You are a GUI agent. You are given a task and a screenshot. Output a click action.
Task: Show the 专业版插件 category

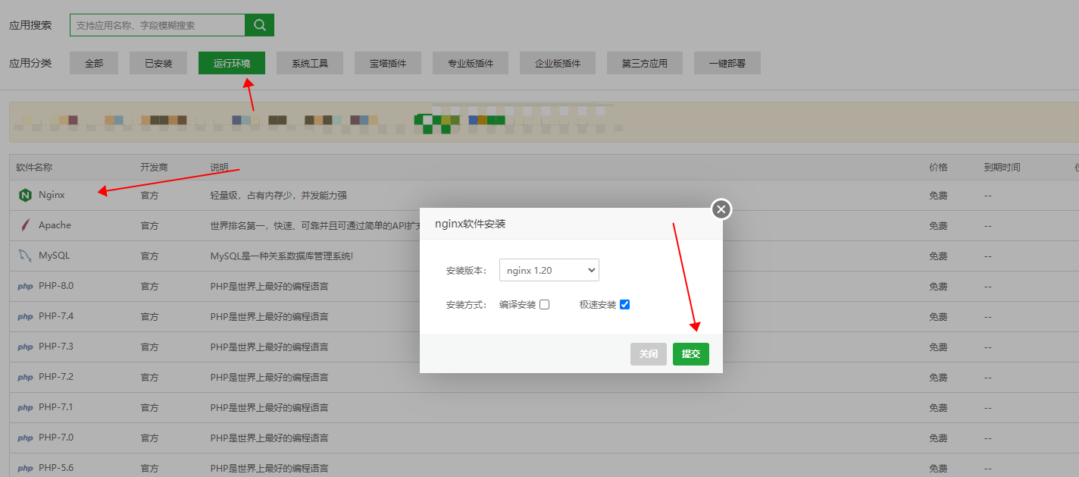tap(471, 64)
